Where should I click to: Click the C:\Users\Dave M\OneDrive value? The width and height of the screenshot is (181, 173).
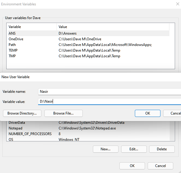point(80,39)
